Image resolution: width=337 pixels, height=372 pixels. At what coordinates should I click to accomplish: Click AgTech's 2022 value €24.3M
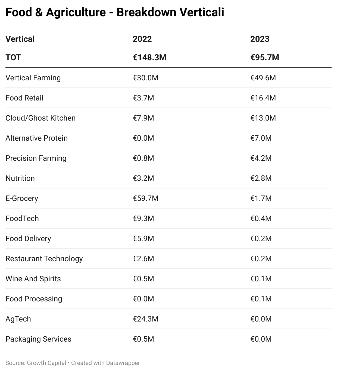coord(145,319)
